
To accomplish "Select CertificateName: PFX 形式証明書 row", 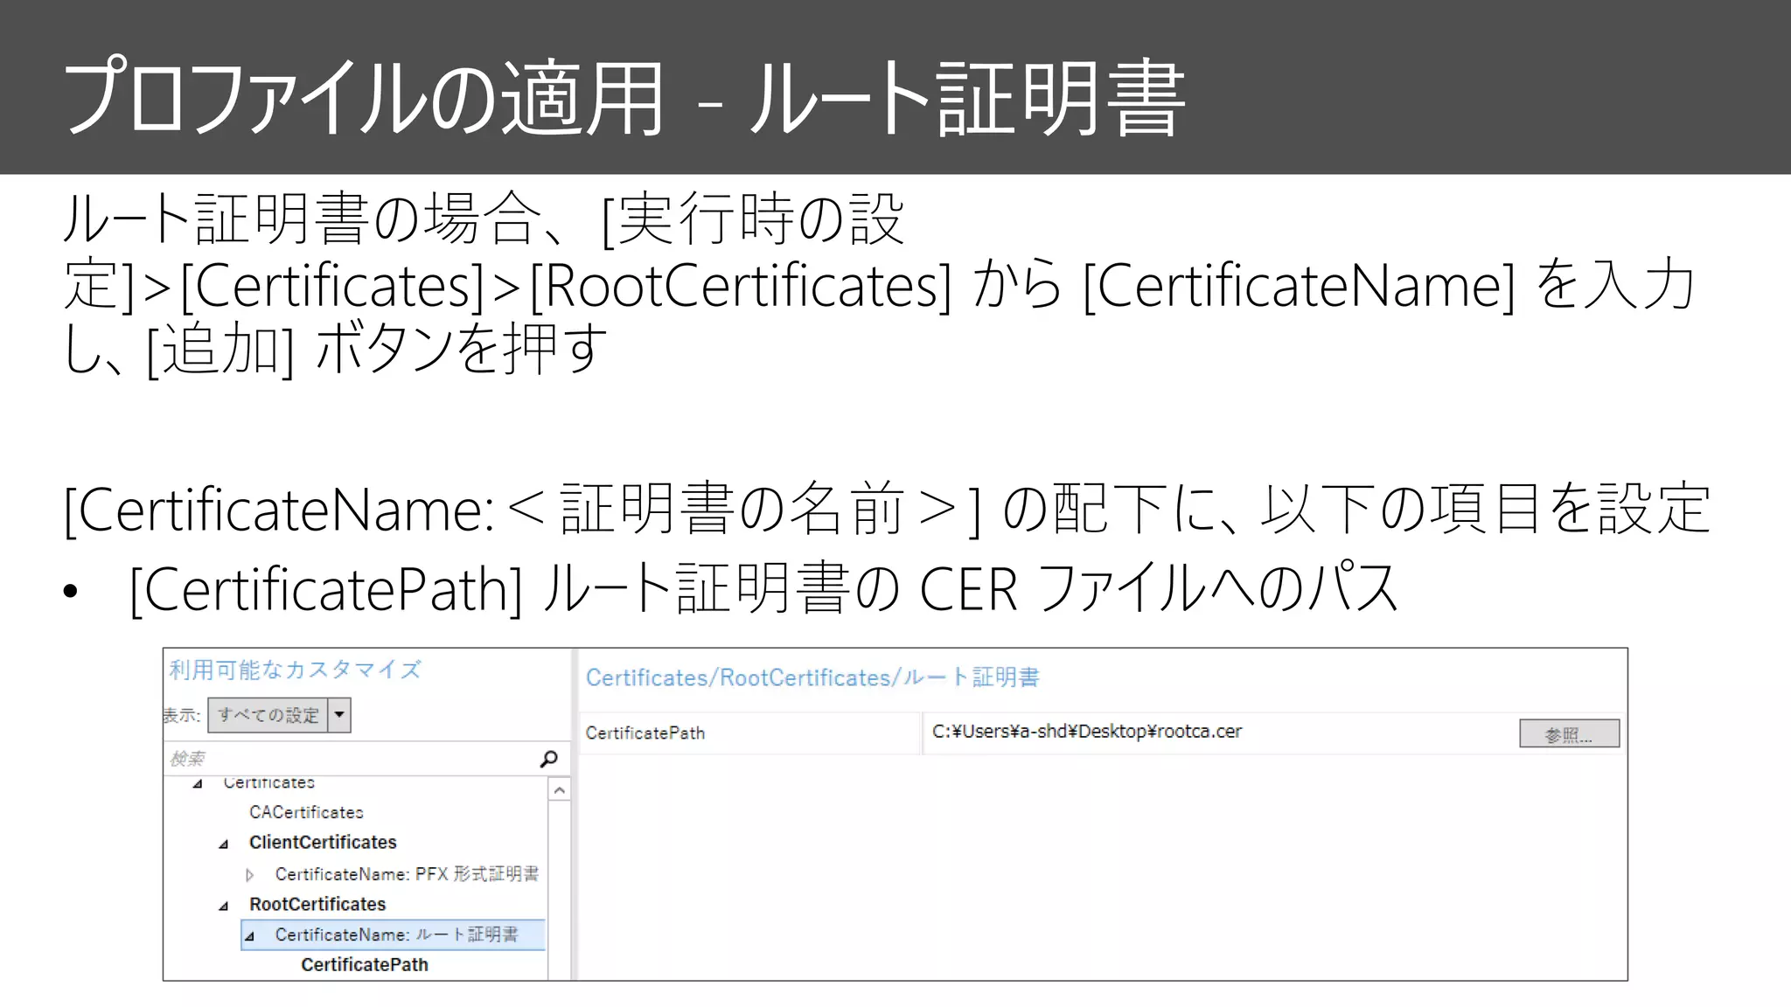I will [x=407, y=874].
